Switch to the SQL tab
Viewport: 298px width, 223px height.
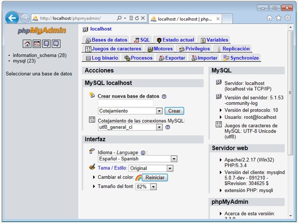click(x=141, y=40)
